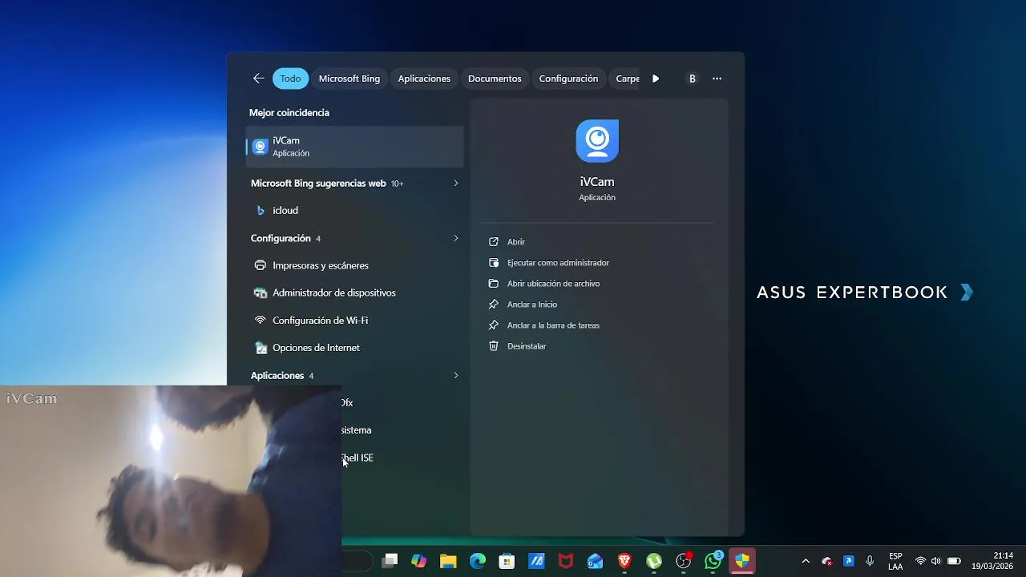This screenshot has height=577, width=1026.
Task: Switch to Configuración filter tab
Action: point(568,79)
